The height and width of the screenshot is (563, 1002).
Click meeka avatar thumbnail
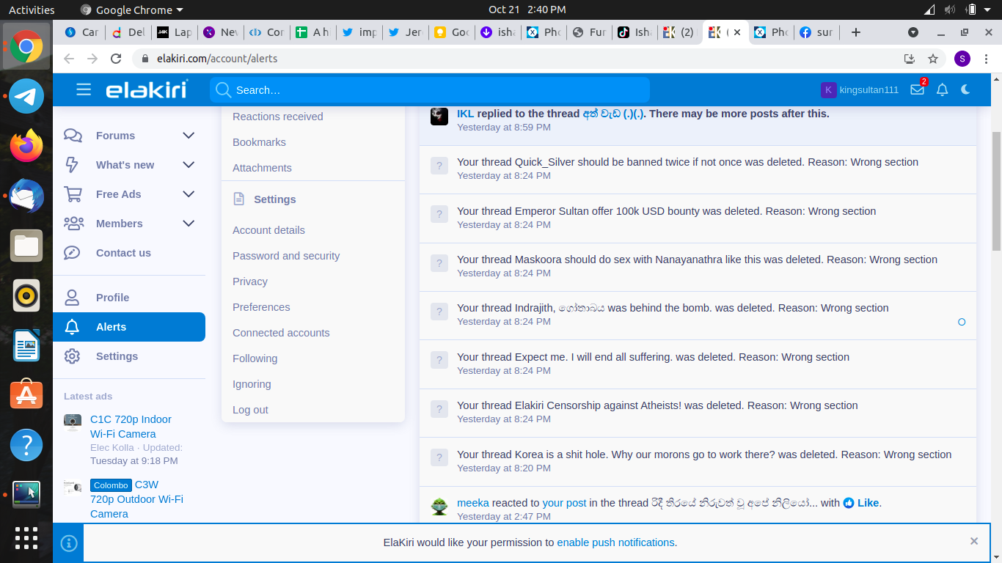pyautogui.click(x=439, y=506)
